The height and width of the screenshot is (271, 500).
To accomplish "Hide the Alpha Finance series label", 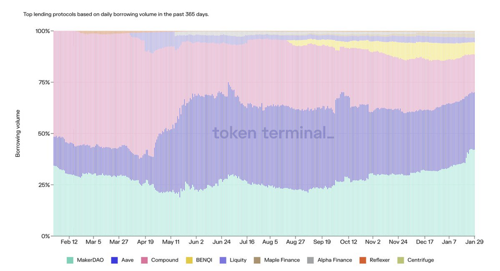I will click(x=334, y=260).
